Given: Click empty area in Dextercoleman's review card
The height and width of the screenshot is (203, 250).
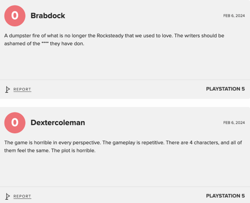Looking at the screenshot, I should pyautogui.click(x=125, y=171).
